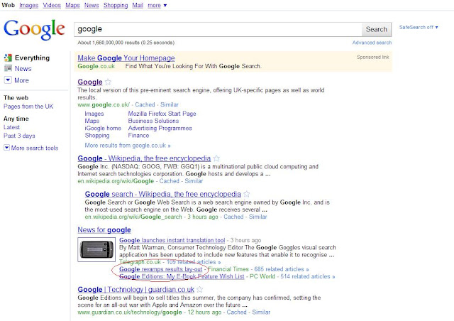Open the Shopping sitelink under Google result

97,136
